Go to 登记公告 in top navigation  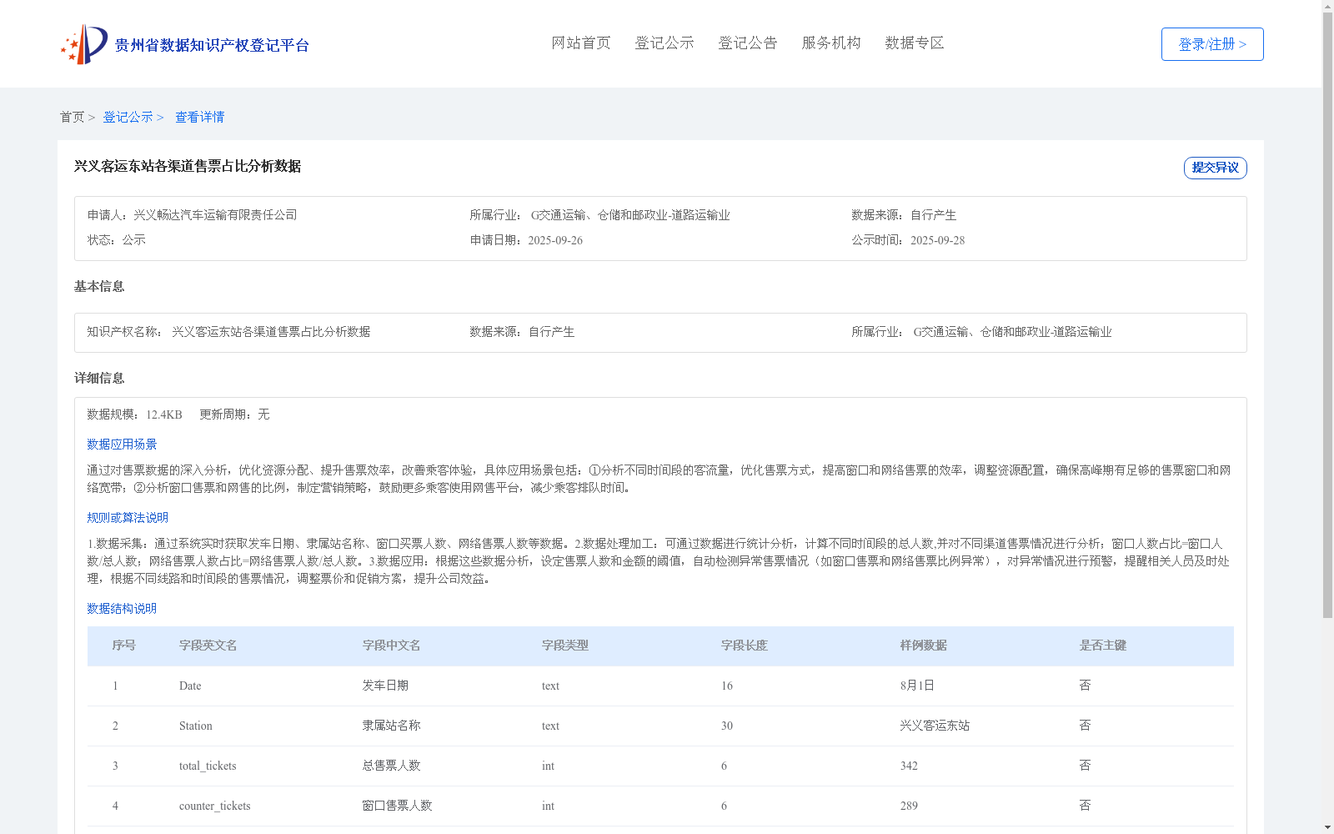click(748, 43)
